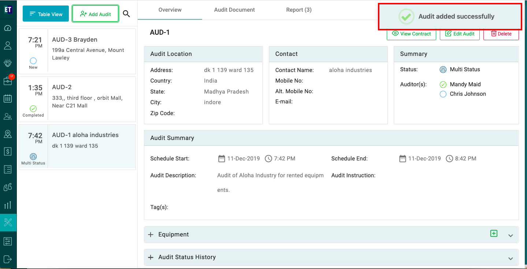Open the map location pin icon
Viewport: 527px width, 269px height.
pyautogui.click(x=8, y=134)
